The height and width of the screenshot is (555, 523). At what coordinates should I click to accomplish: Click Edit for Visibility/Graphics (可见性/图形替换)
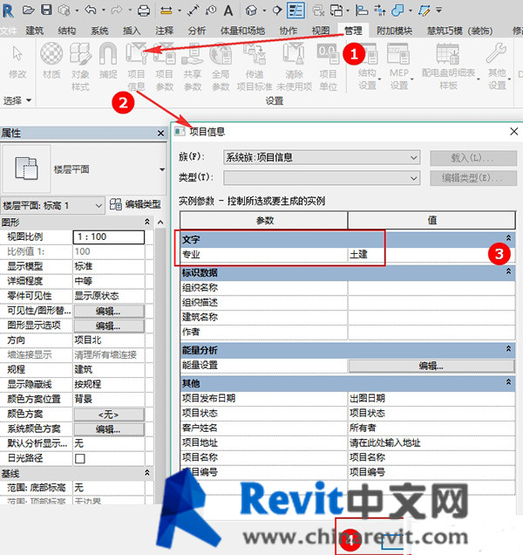[x=109, y=312]
